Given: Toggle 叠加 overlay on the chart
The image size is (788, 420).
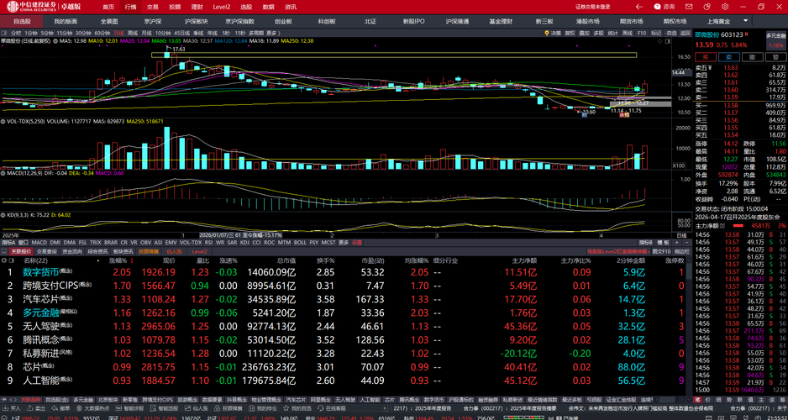Looking at the screenshot, I should point(584,33).
